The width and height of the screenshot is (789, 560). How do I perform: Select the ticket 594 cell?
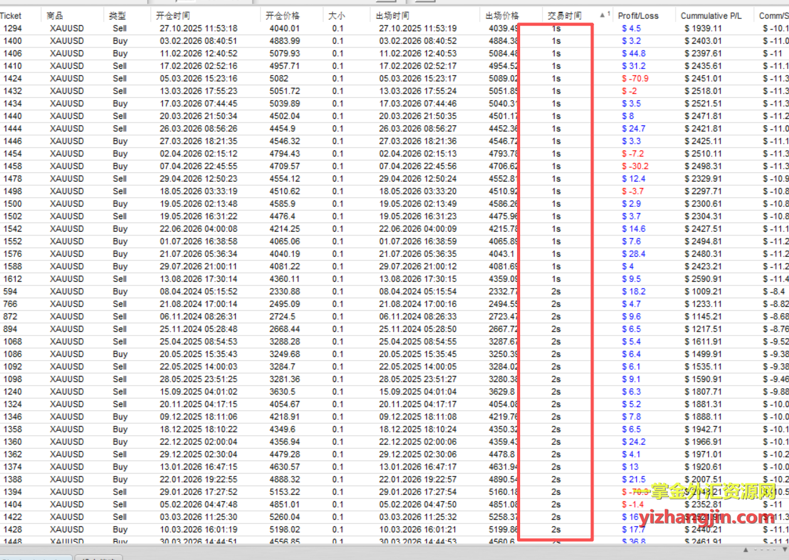pos(10,291)
